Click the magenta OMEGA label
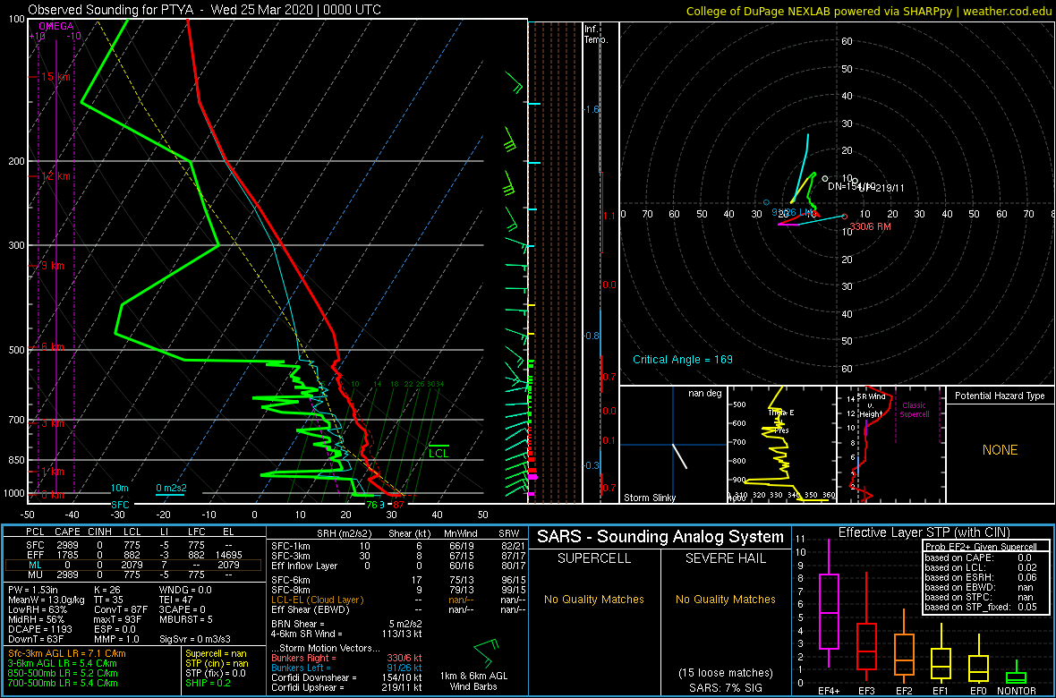 click(55, 26)
